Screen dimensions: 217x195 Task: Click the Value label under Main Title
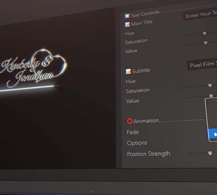(131, 51)
